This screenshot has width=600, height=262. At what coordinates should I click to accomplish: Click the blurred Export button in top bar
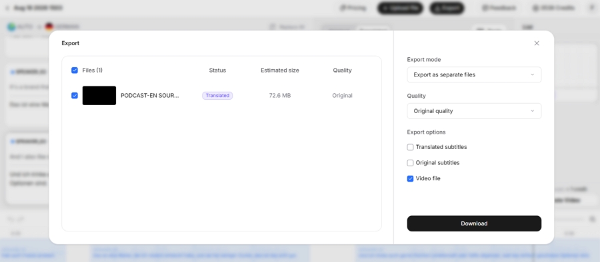point(447,8)
